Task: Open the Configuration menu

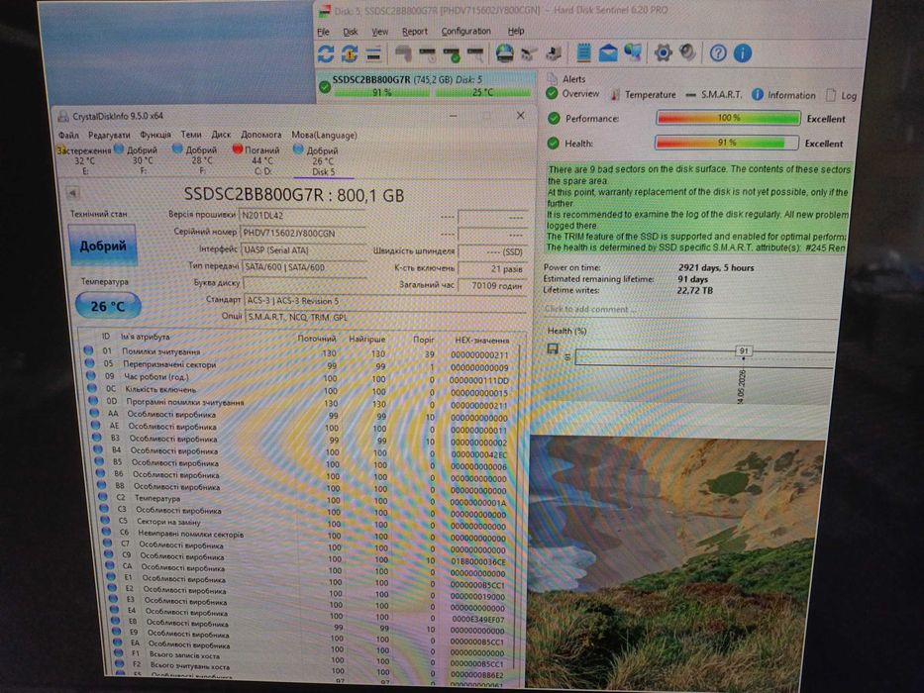Action: [465, 32]
